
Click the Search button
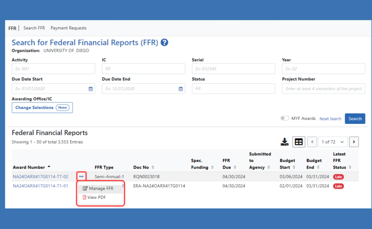point(355,118)
